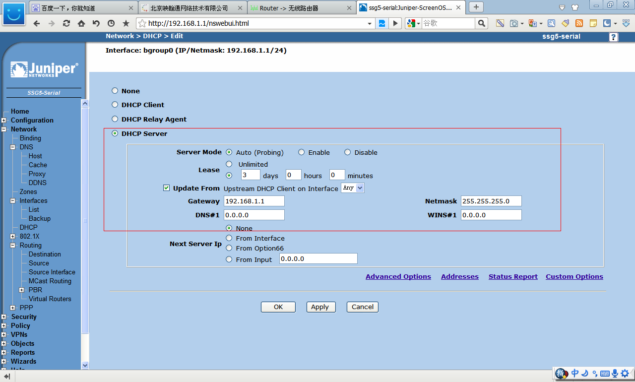Select the DHCP Relay Agent option

click(115, 119)
